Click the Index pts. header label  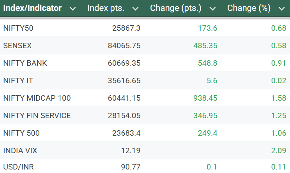click(x=106, y=8)
